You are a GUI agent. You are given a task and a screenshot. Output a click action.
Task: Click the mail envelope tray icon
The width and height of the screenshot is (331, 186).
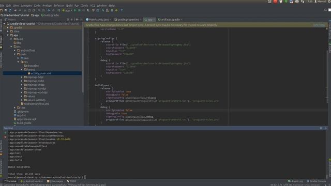coord(297,2)
